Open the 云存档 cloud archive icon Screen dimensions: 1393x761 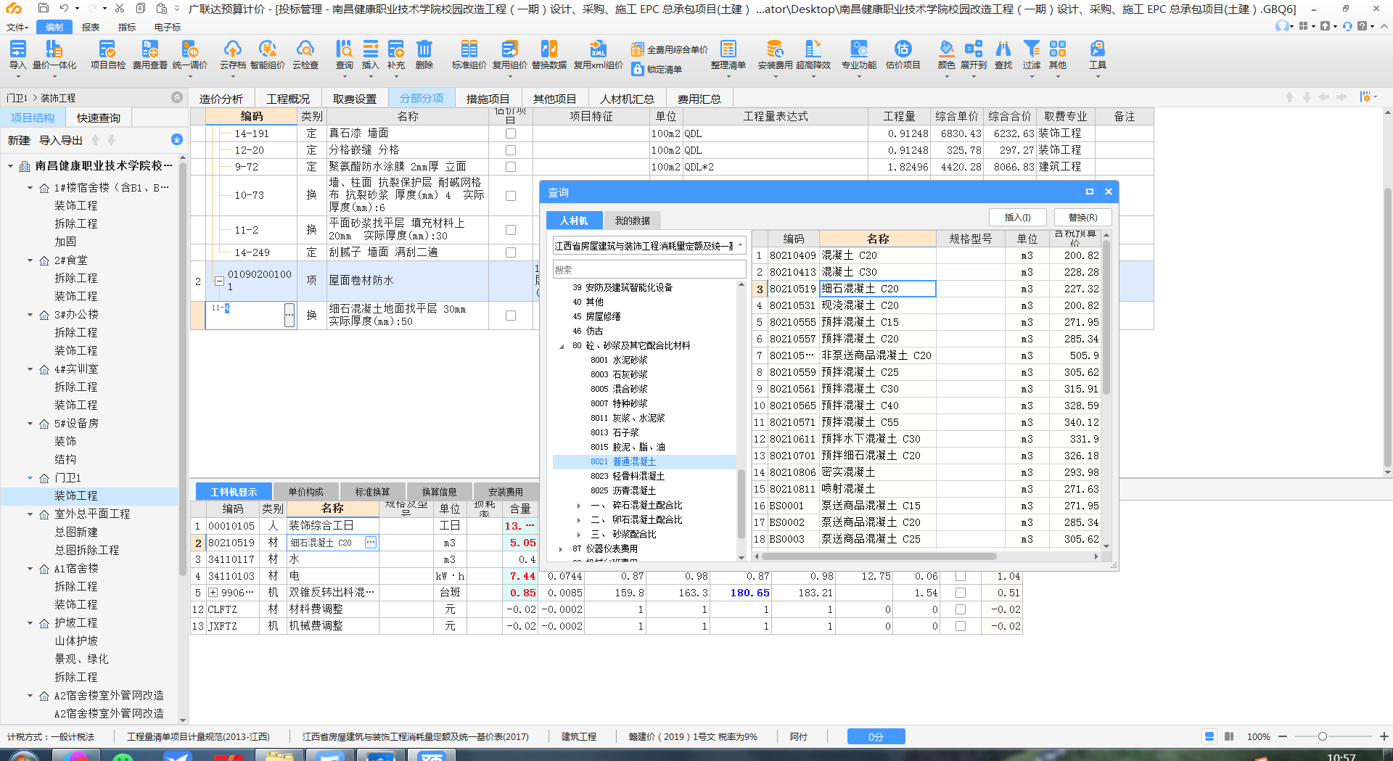pos(233,55)
